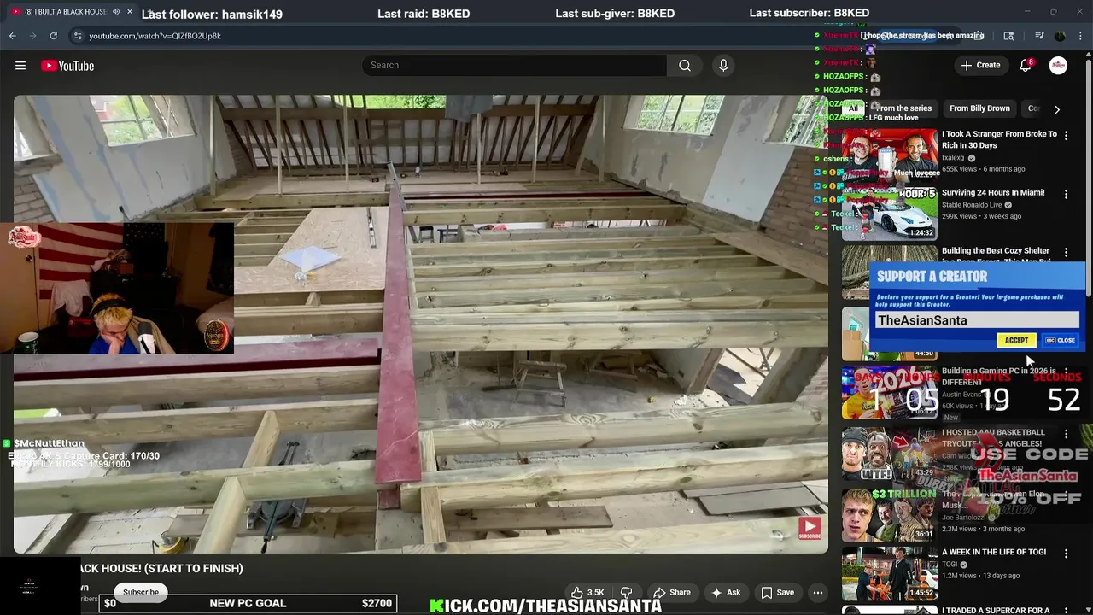Click the Create button
1093x615 pixels.
980,65
